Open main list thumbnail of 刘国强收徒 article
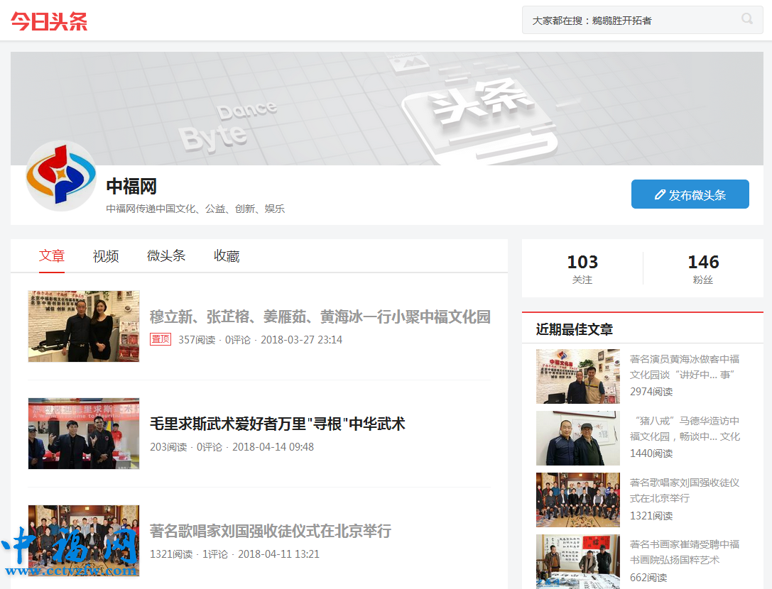 84,541
